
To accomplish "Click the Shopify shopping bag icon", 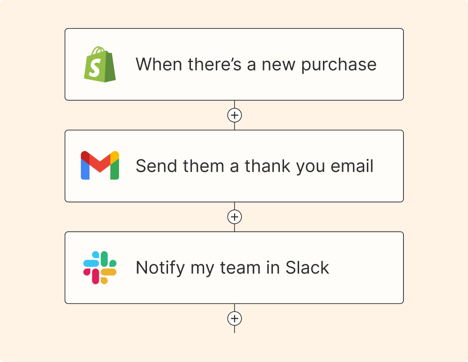I will (x=100, y=65).
